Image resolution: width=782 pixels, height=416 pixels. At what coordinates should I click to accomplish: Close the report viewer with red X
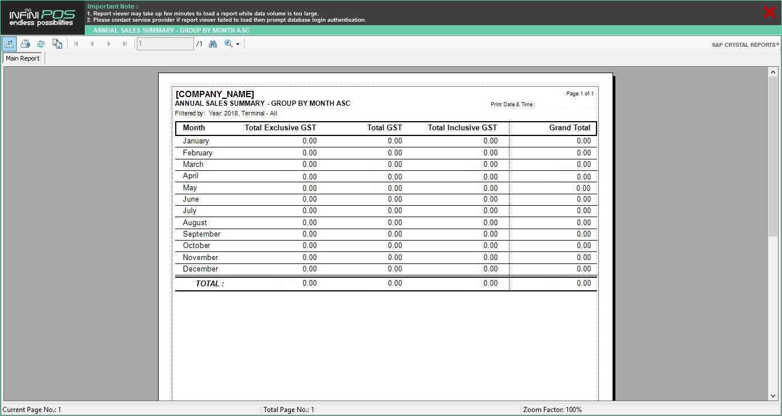click(x=769, y=12)
